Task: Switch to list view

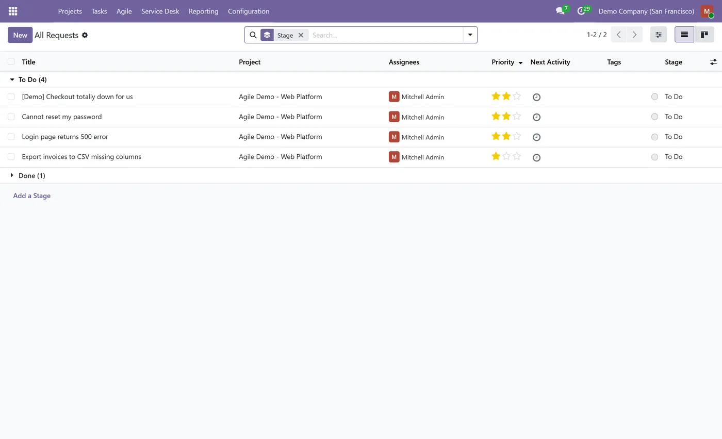Action: tap(684, 35)
